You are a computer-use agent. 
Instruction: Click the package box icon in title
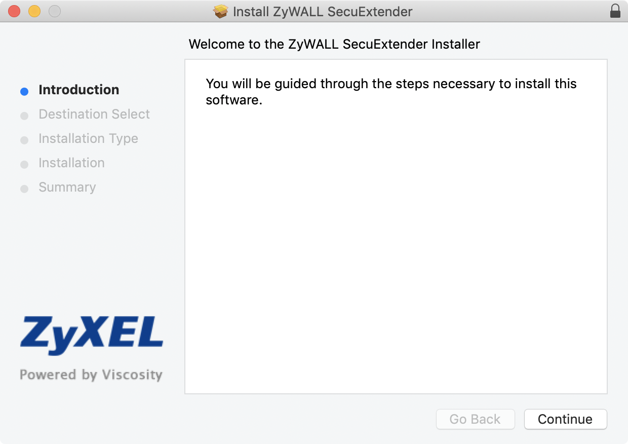[x=221, y=11]
